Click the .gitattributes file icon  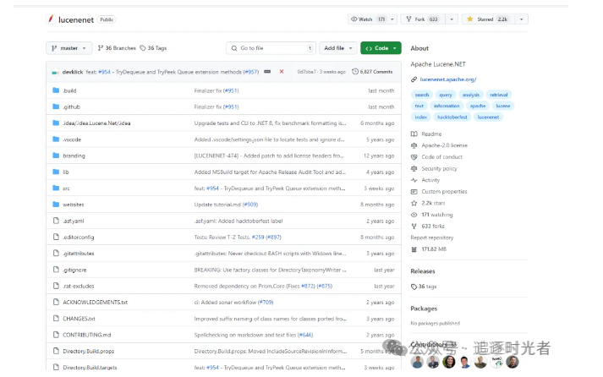(56, 253)
